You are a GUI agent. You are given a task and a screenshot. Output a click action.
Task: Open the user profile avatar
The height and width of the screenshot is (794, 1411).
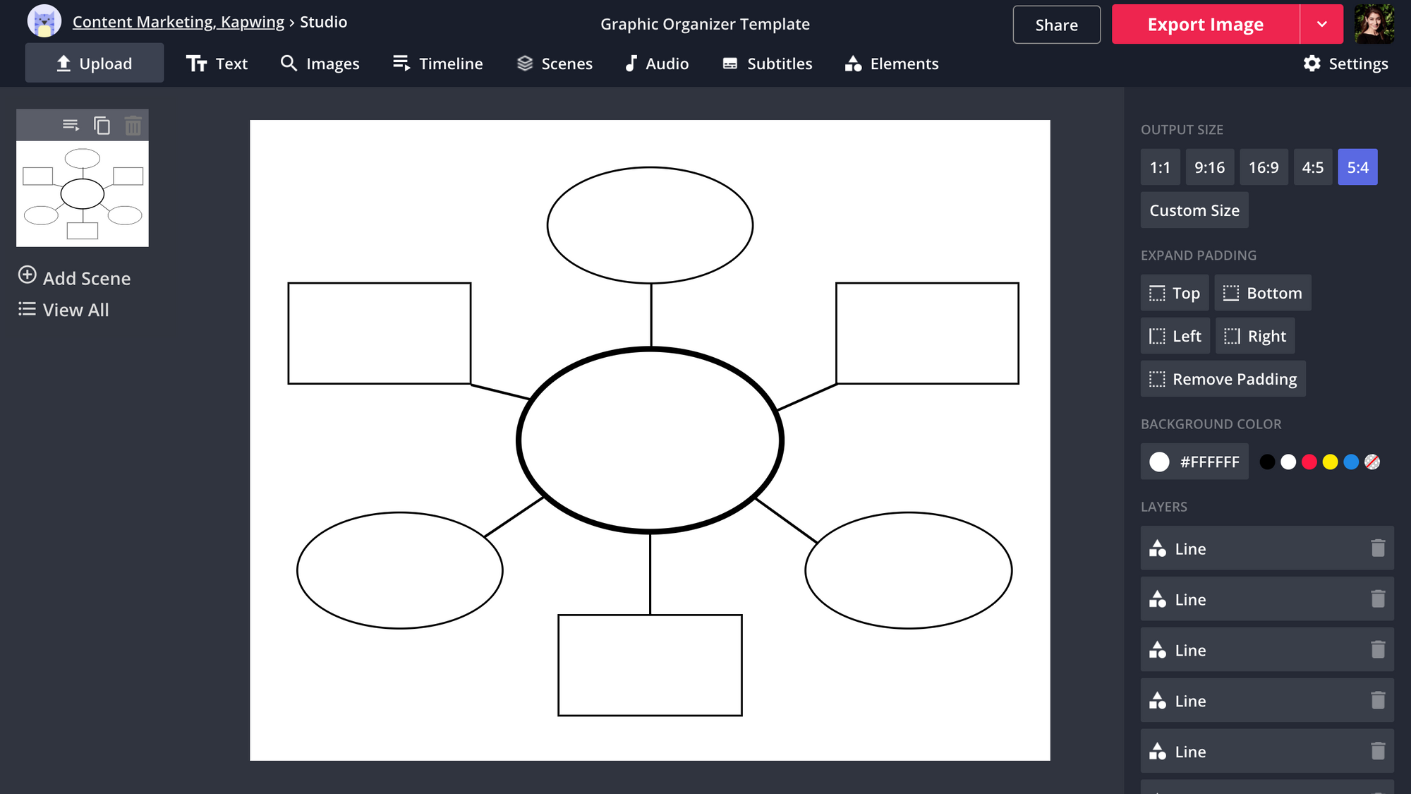pyautogui.click(x=1374, y=24)
